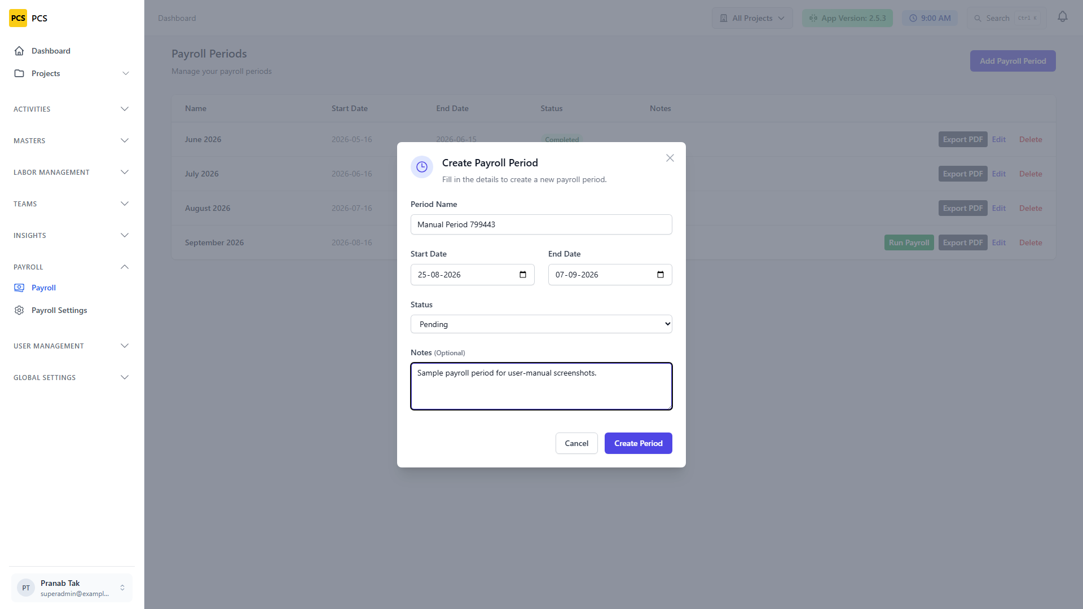Click the search magnifier icon

pyautogui.click(x=978, y=18)
